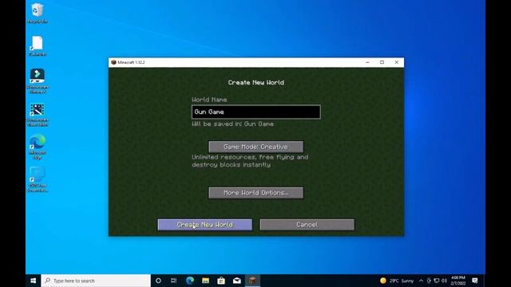Click the 'Will be saved in: Gun Game' text
Viewport: 511px width, 287px height.
232,124
